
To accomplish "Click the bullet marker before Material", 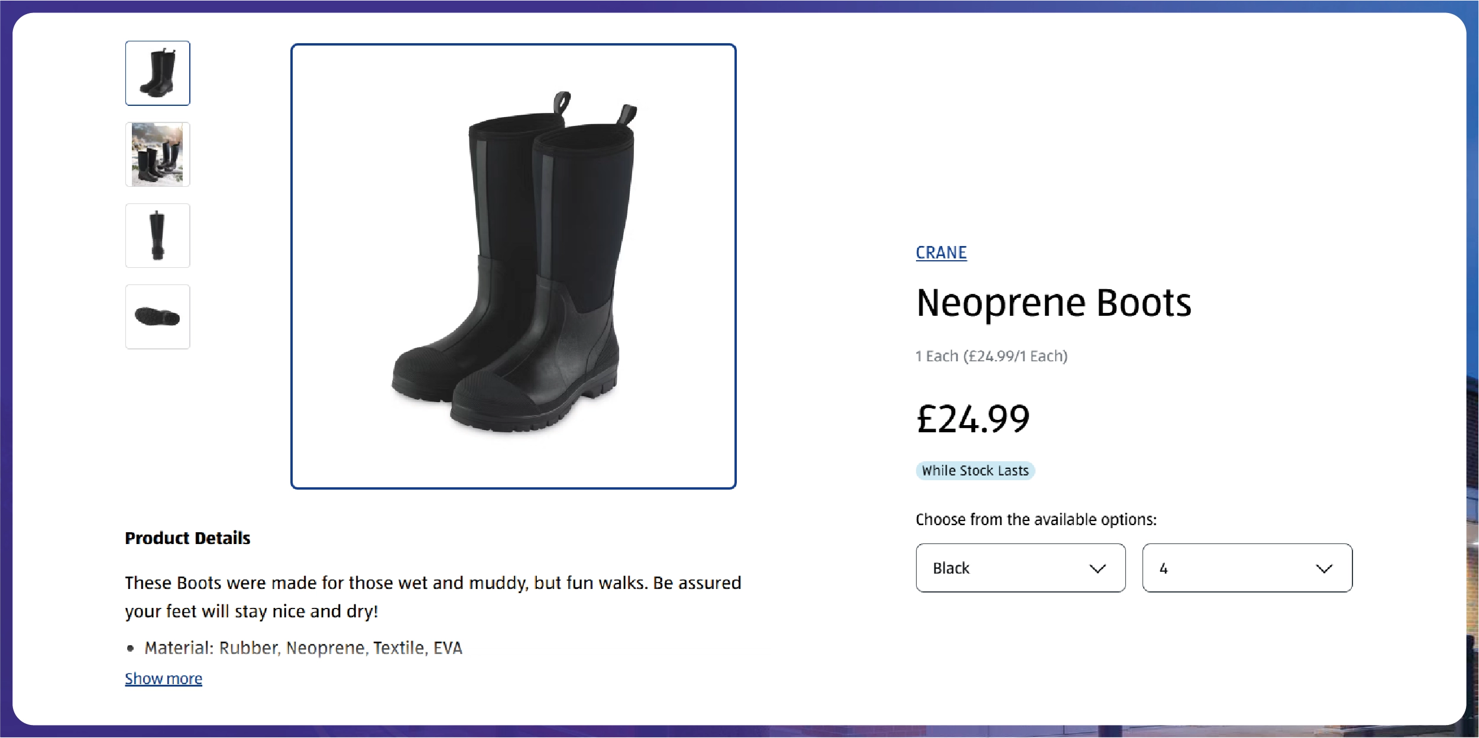I will [131, 649].
